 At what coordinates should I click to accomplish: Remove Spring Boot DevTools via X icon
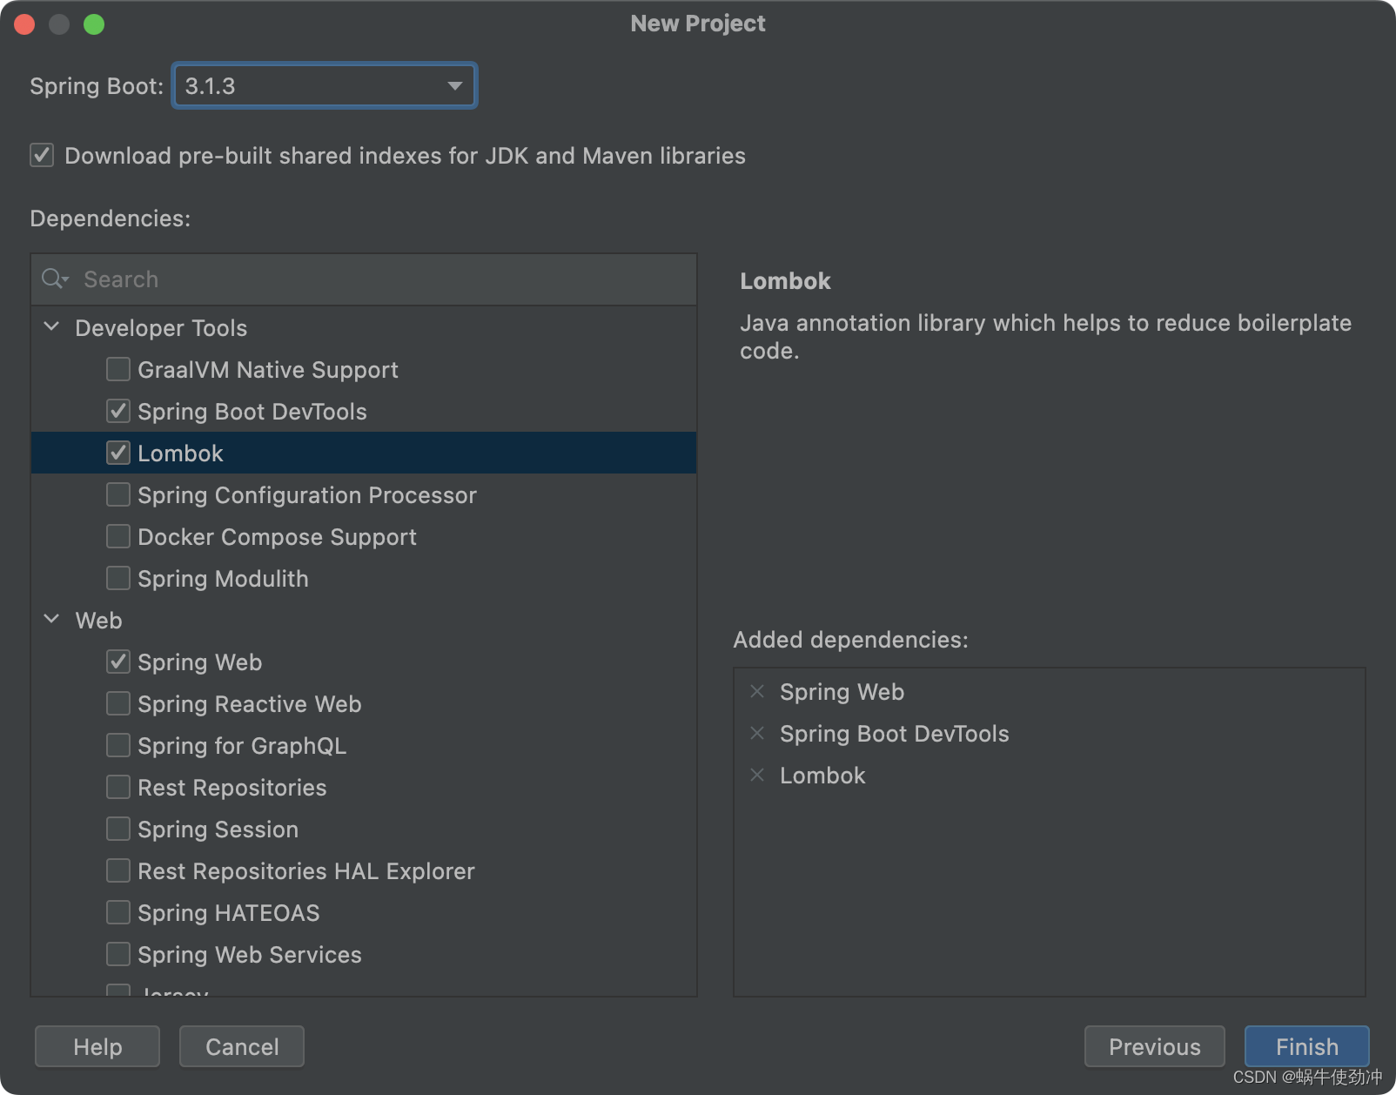(x=757, y=734)
